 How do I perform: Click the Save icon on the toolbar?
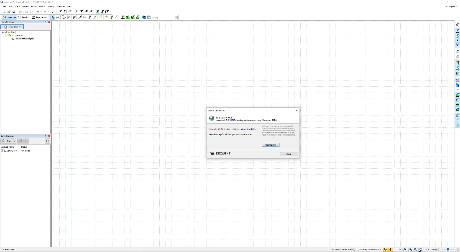14,11
